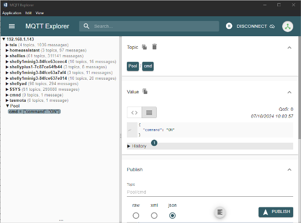This screenshot has width=301, height=223.
Task: Collapse the Publish section
Action: click(289, 169)
